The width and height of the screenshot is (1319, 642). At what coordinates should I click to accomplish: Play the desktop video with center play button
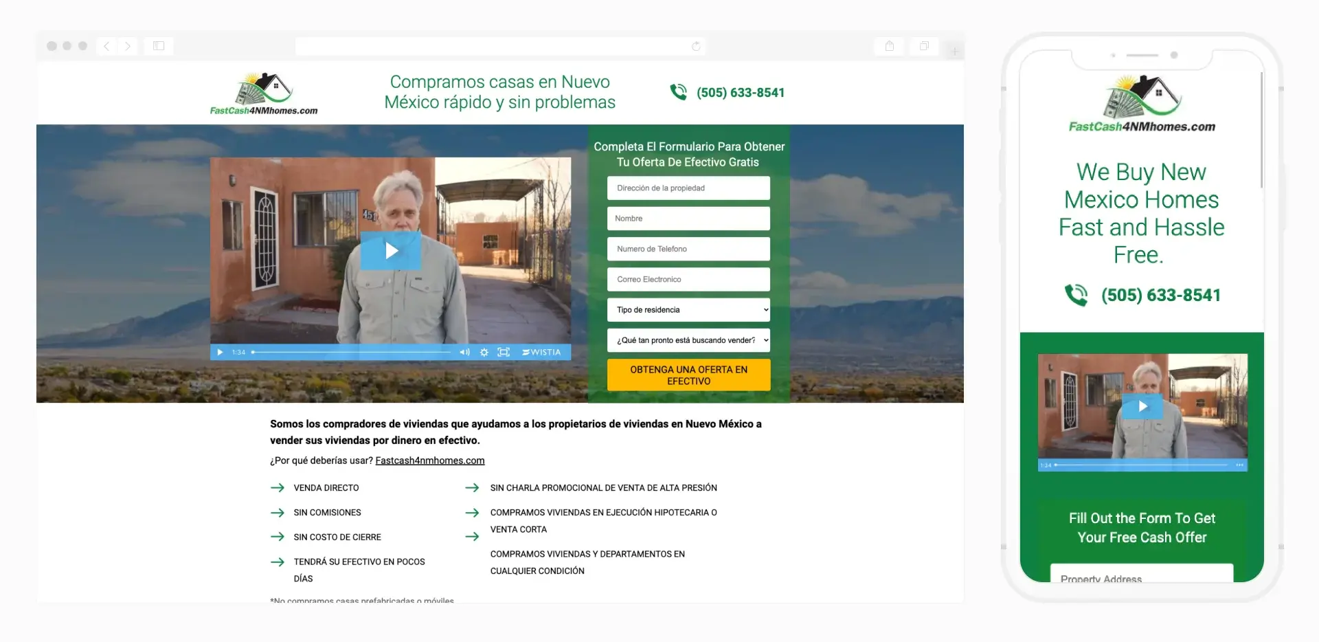pyautogui.click(x=391, y=251)
